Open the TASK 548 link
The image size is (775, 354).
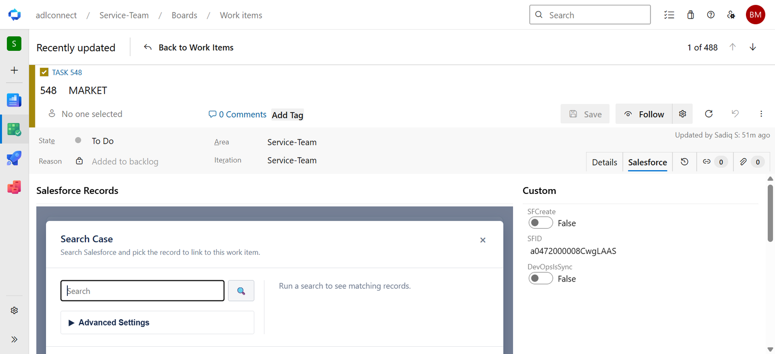(x=67, y=72)
